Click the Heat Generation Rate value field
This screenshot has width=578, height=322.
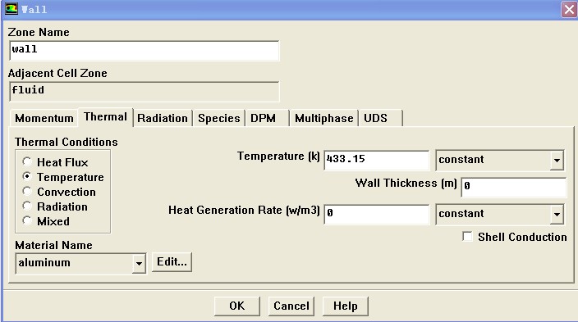pyautogui.click(x=377, y=214)
